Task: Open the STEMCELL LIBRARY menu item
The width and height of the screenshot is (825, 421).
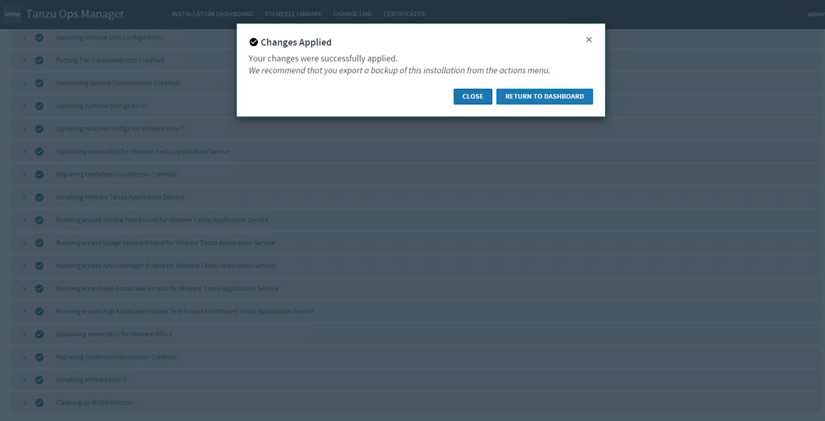Action: (293, 14)
